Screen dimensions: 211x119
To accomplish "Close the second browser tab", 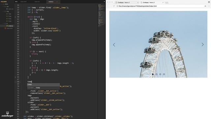I will [x=163, y=3].
